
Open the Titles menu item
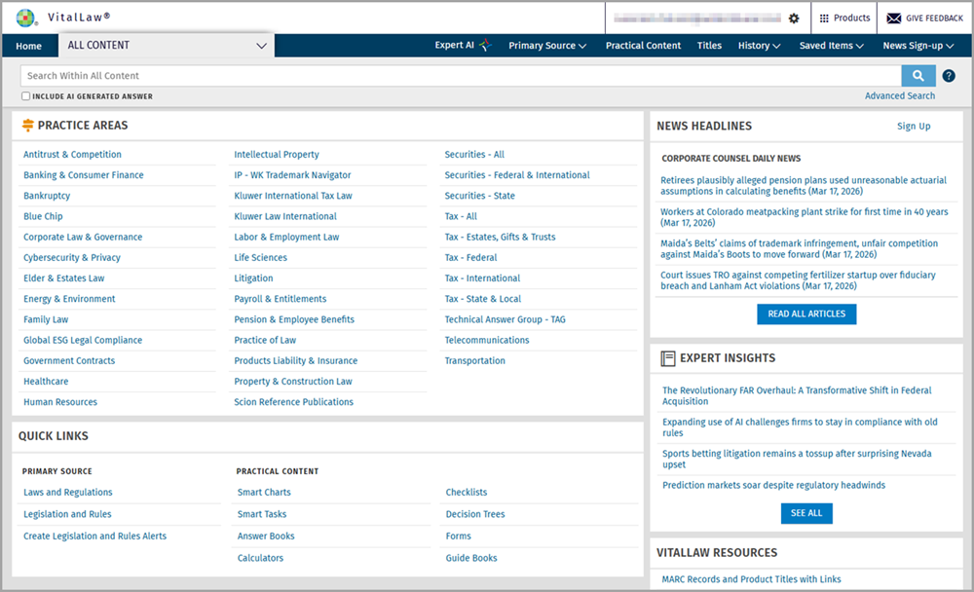(709, 46)
